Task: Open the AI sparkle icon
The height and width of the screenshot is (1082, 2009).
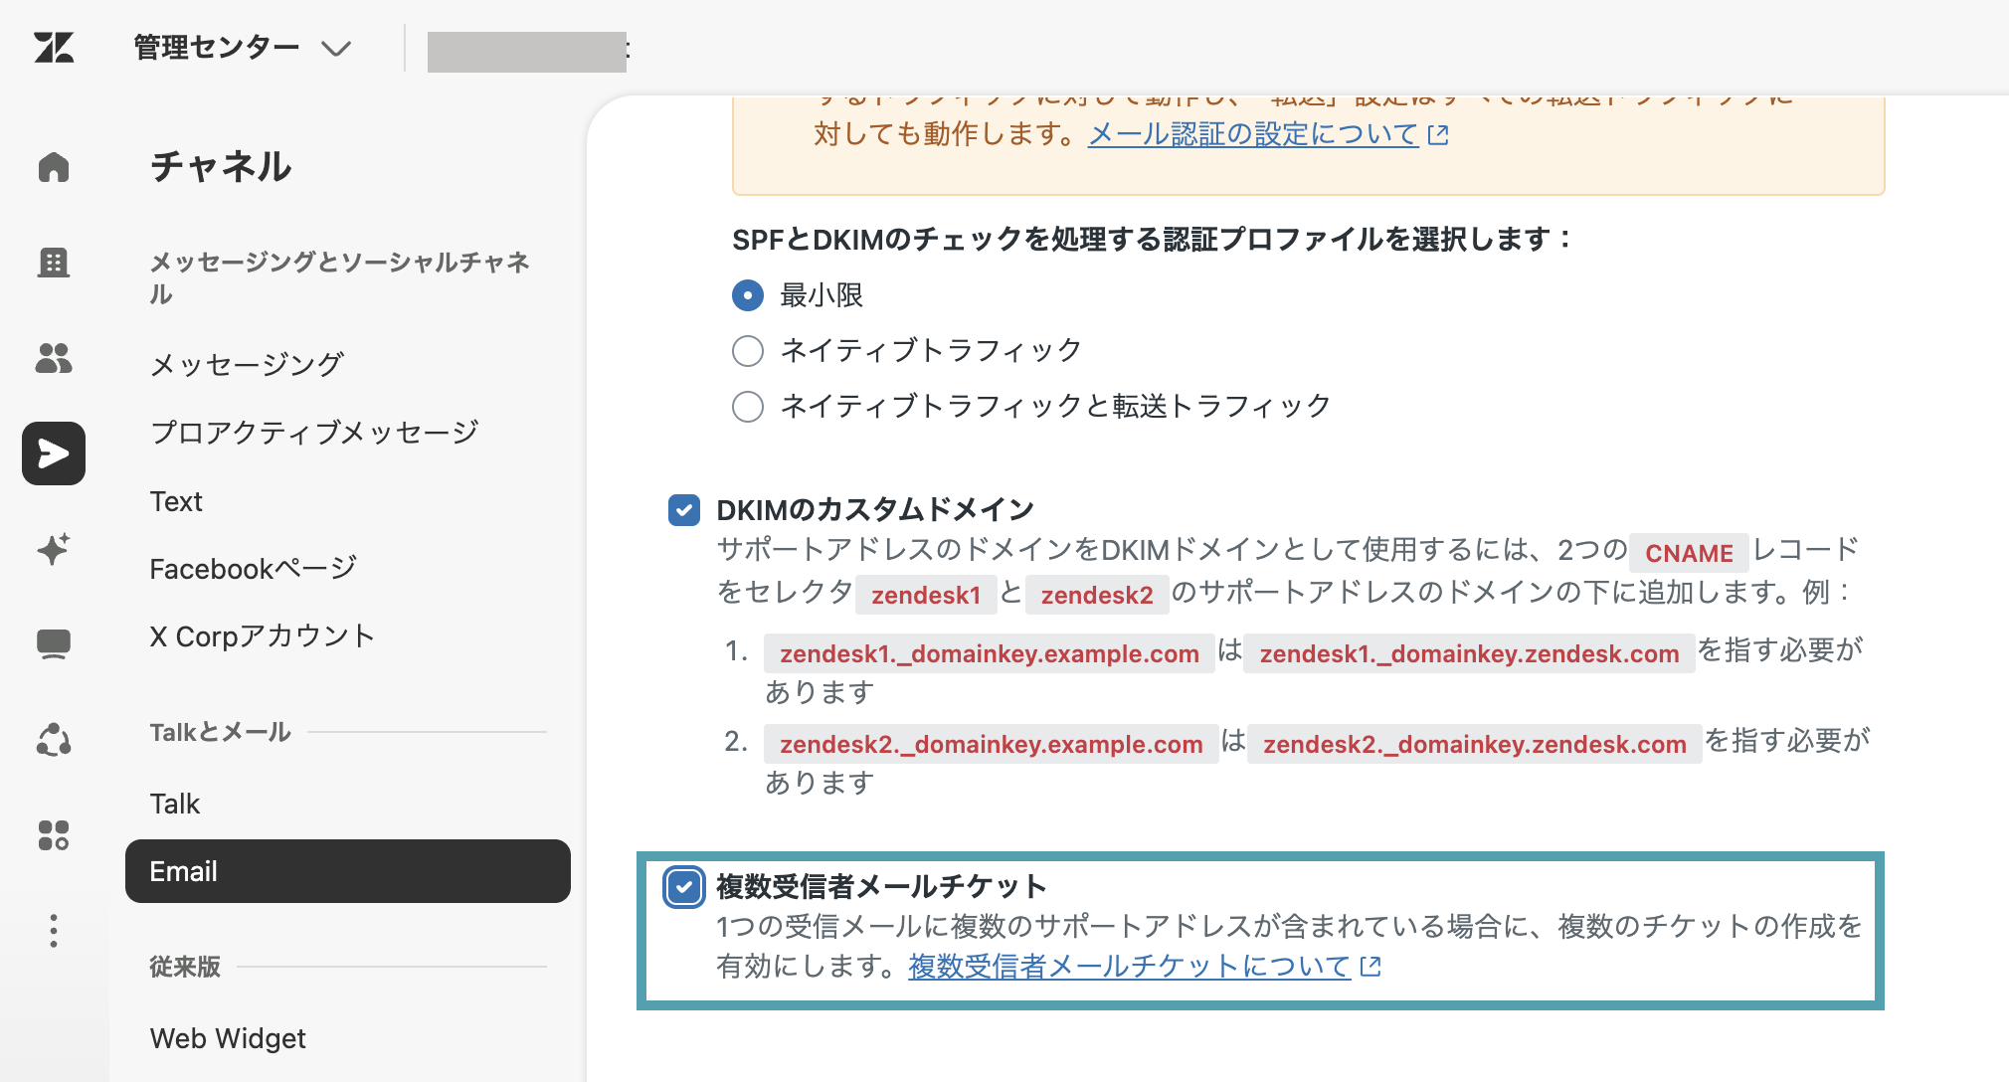Action: (x=54, y=549)
